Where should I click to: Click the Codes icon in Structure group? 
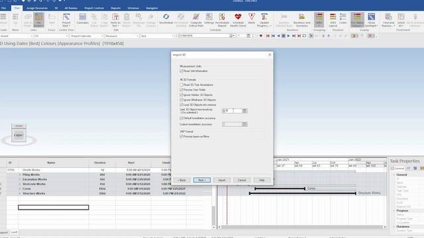pos(343,17)
